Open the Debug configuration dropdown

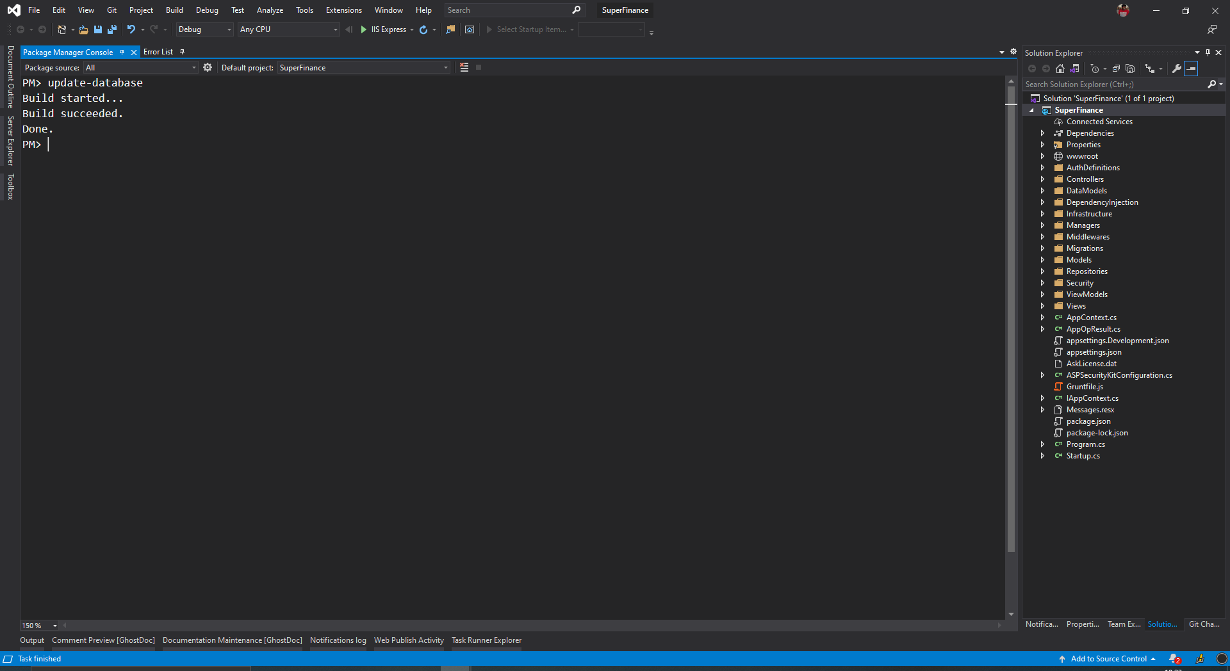(x=204, y=29)
